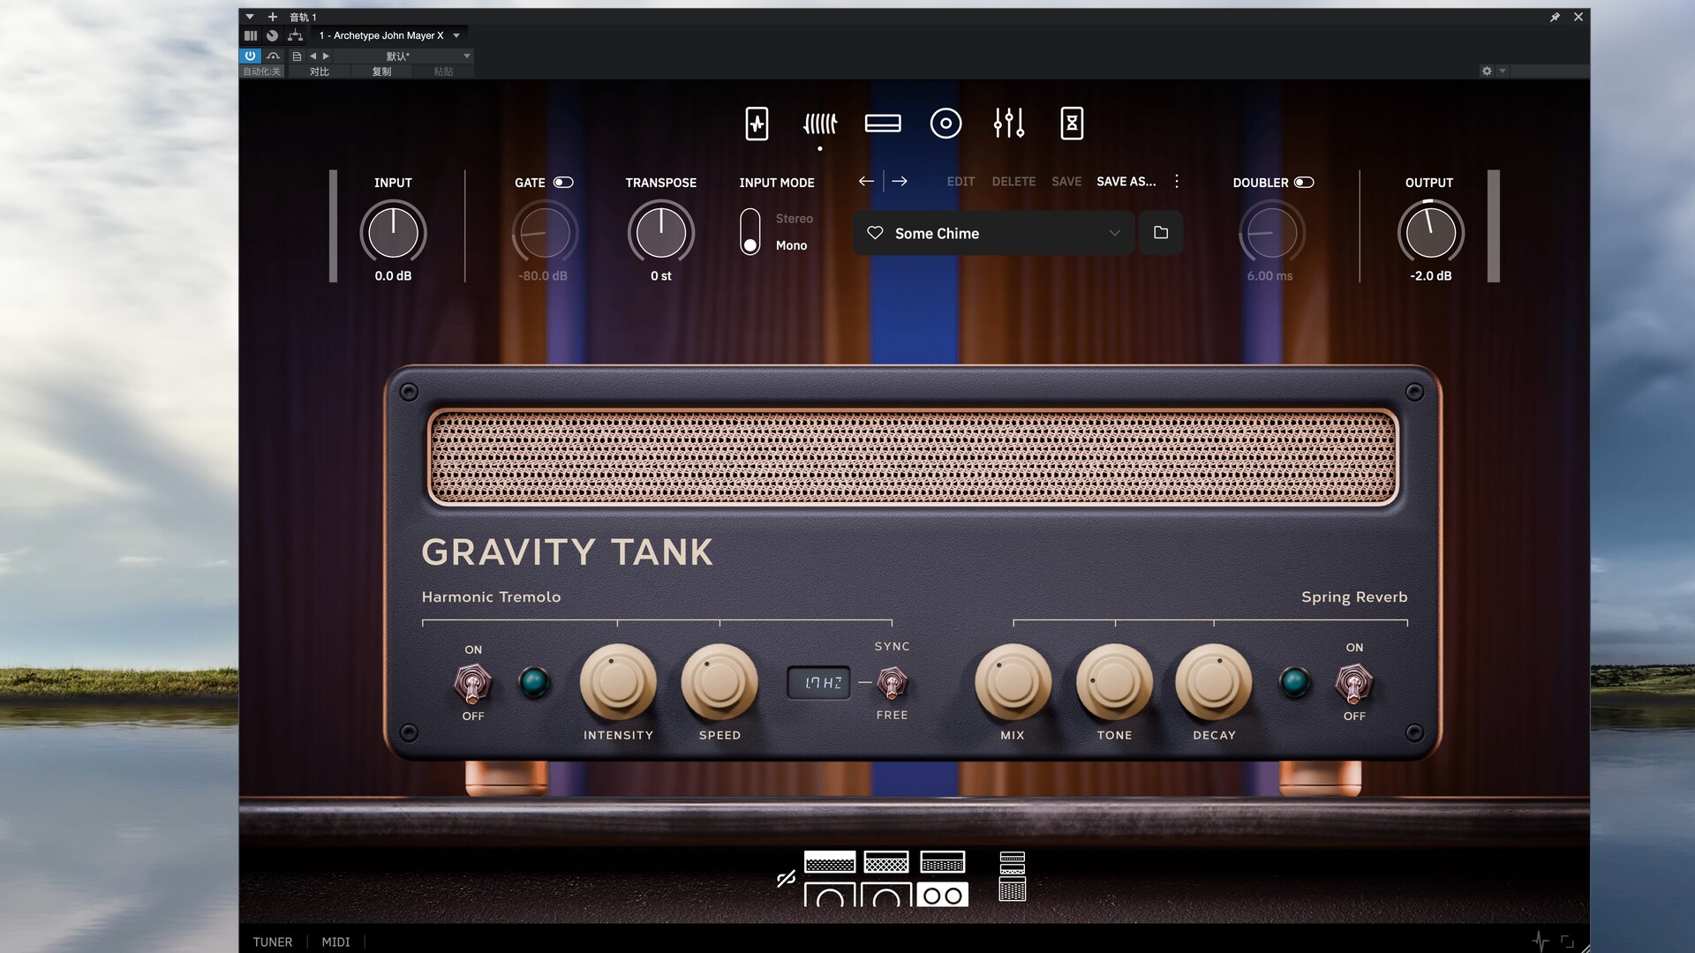Toggle the Gate on/off switch
This screenshot has height=953, width=1695.
563,183
